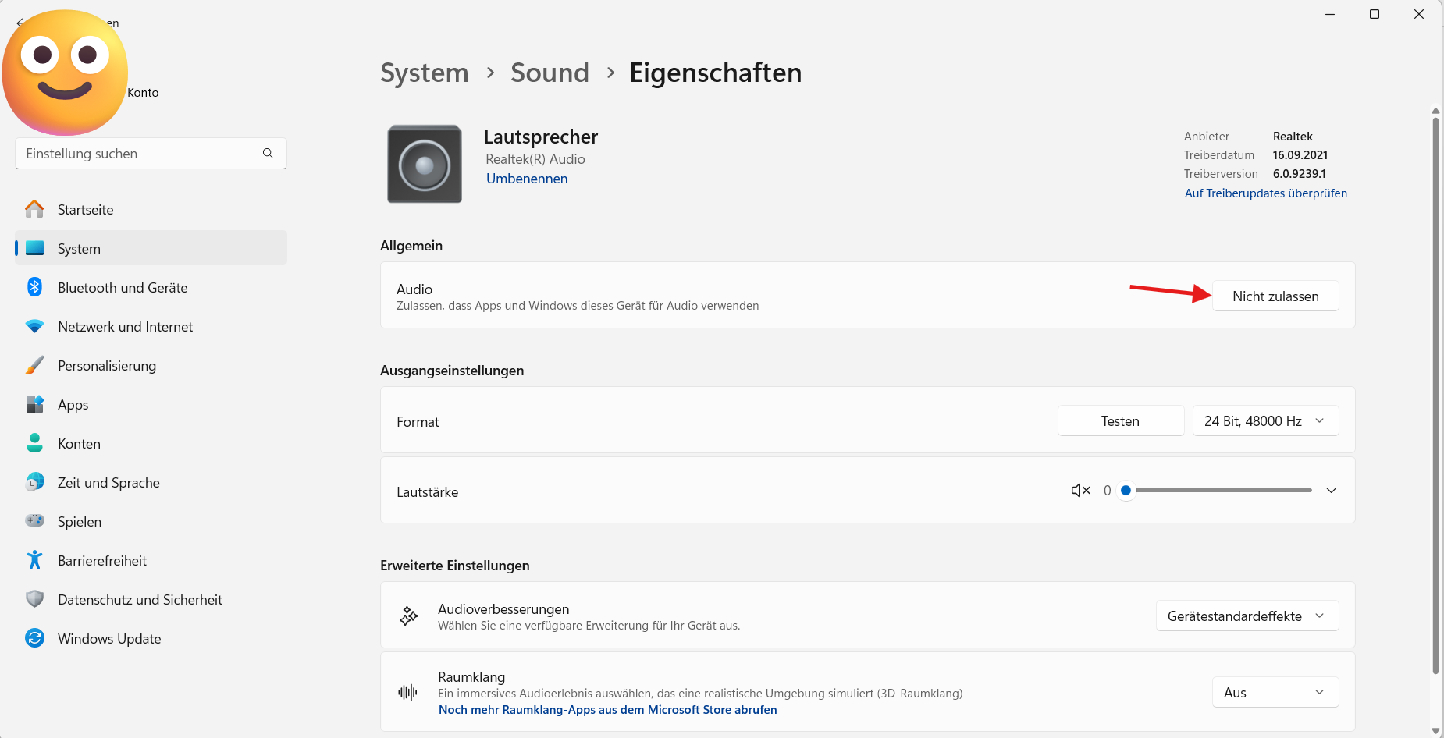The image size is (1444, 738).
Task: Click the Einstellung suchen search field
Action: coord(151,154)
